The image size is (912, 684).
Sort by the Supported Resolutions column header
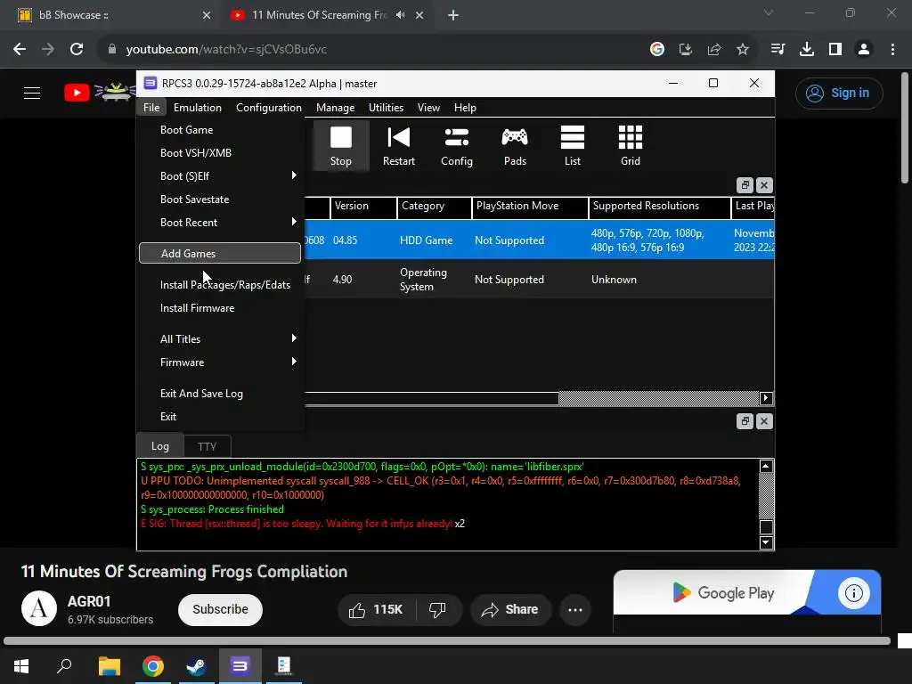659,206
